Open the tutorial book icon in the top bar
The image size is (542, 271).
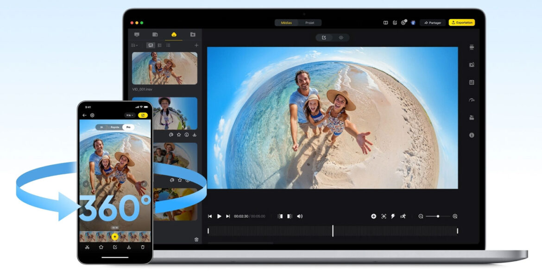pos(386,23)
